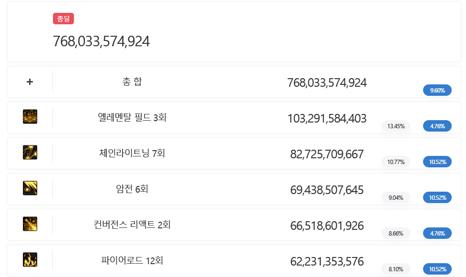This screenshot has height=277, width=466.
Task: Select the 체인라이트닝 7회 label
Action: pos(132,153)
